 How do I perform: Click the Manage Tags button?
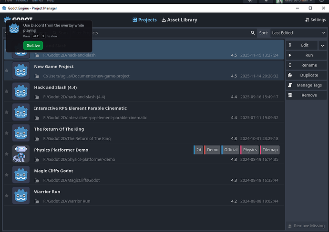point(306,85)
